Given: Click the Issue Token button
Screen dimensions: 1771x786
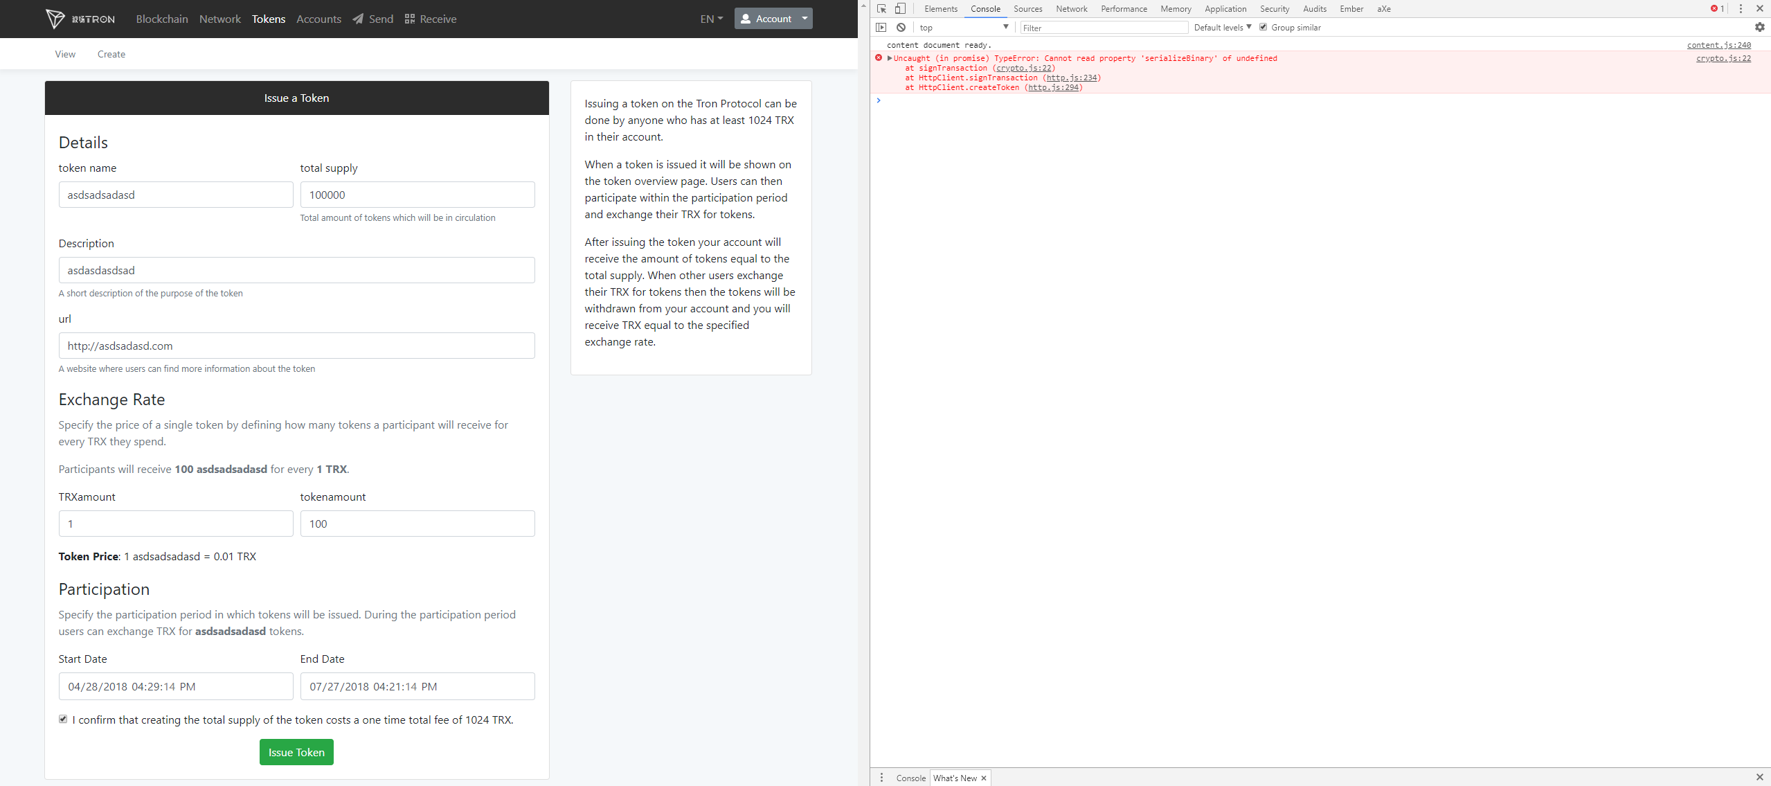Looking at the screenshot, I should (x=296, y=751).
